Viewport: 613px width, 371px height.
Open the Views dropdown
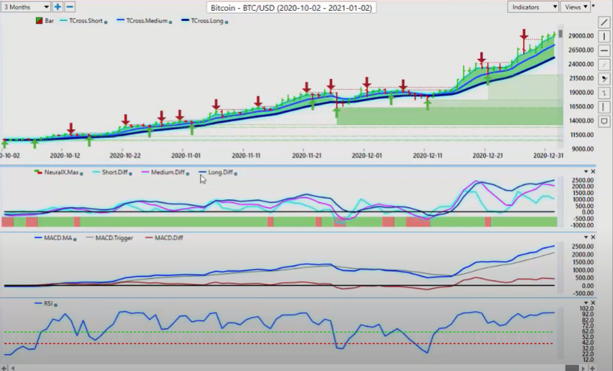[x=576, y=7]
